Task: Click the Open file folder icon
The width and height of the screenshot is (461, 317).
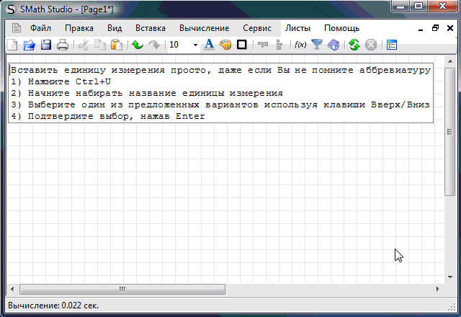Action: tap(29, 45)
